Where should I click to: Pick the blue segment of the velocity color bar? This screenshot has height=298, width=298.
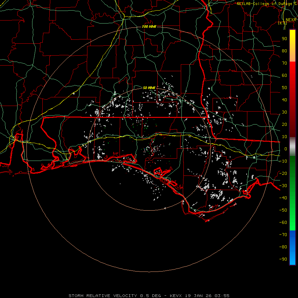[x=292, y=248]
